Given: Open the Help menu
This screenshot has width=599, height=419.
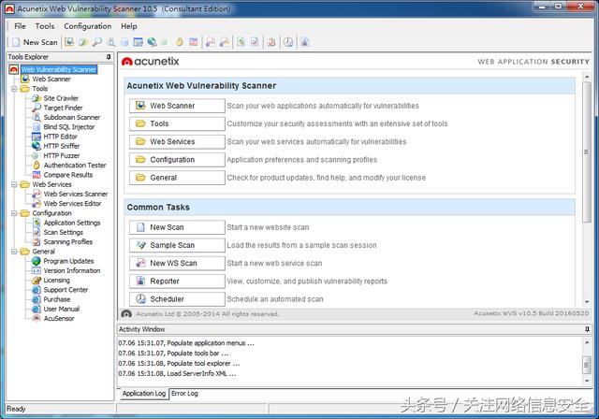Looking at the screenshot, I should tap(129, 26).
